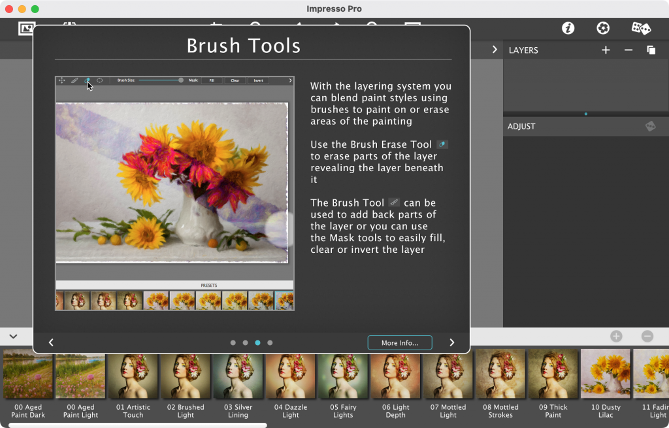Viewport: 669px width, 428px height.
Task: Open settings with the gear icon
Action: (602, 28)
